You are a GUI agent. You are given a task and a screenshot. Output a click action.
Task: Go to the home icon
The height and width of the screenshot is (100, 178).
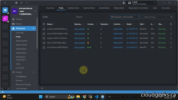tap(16, 3)
